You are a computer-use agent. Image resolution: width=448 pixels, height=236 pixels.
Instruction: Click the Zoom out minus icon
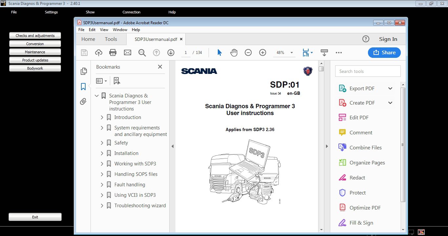[x=248, y=52]
